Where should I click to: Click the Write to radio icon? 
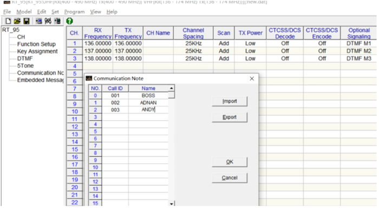(x=57, y=21)
